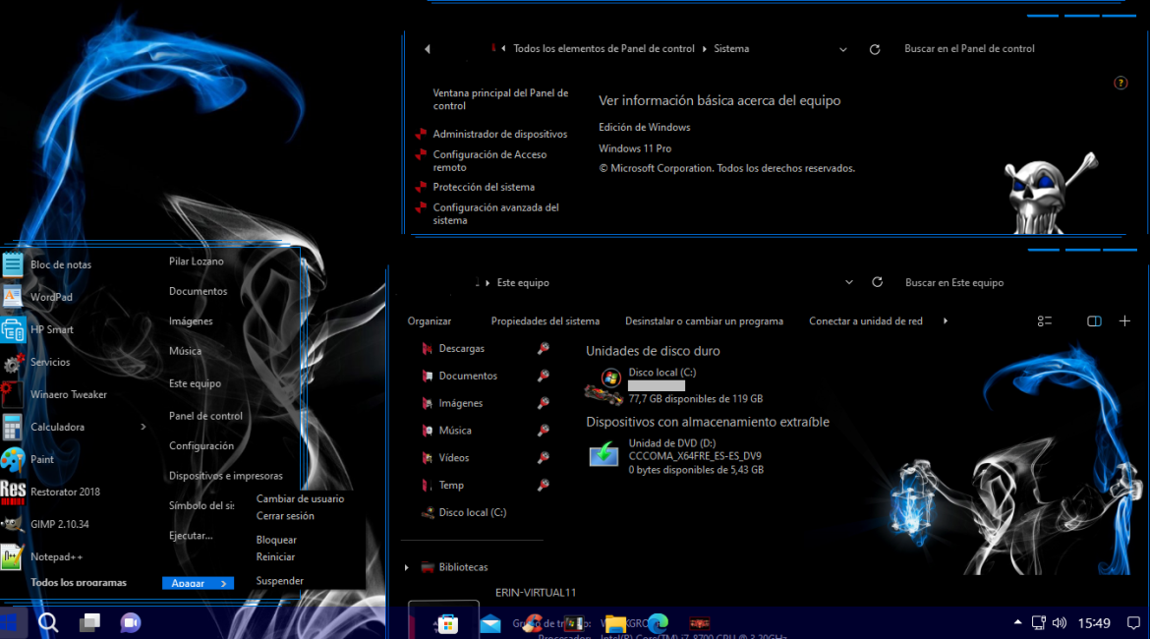This screenshot has height=639, width=1150.
Task: Toggle the preview pane in Este equipo
Action: coord(1094,321)
